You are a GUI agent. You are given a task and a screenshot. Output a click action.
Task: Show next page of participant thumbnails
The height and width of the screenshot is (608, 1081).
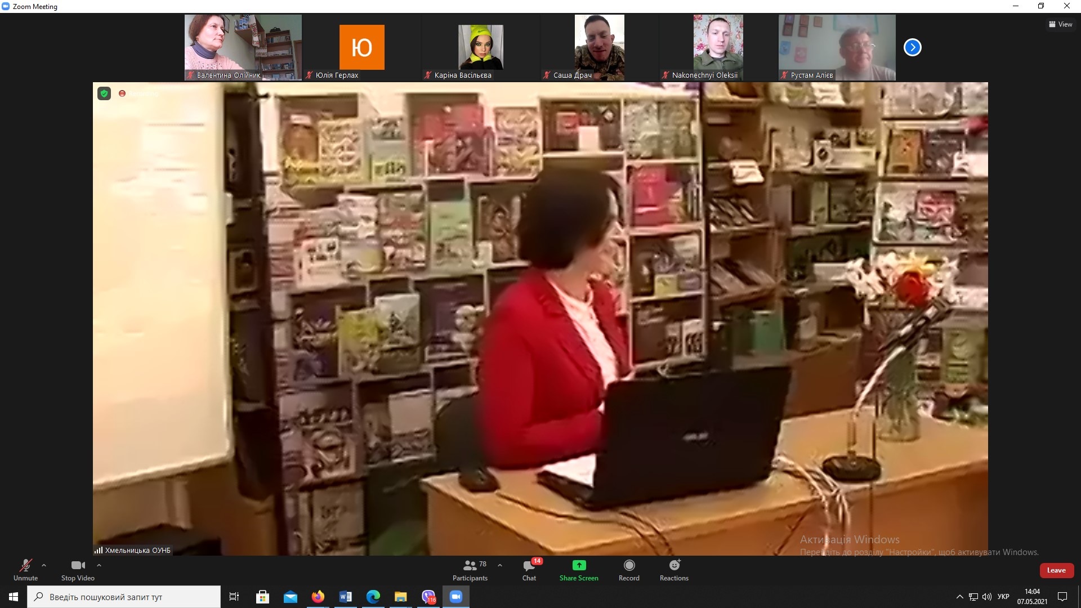click(913, 47)
